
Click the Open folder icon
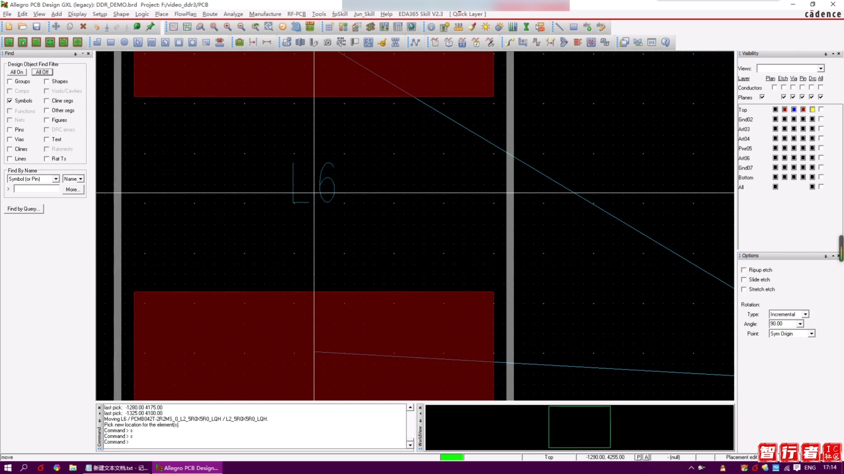pyautogui.click(x=22, y=27)
